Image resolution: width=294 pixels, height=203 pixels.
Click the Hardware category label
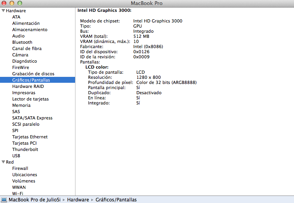point(16,11)
